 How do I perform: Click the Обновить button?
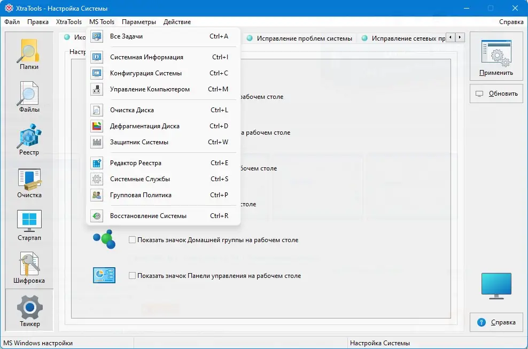496,94
